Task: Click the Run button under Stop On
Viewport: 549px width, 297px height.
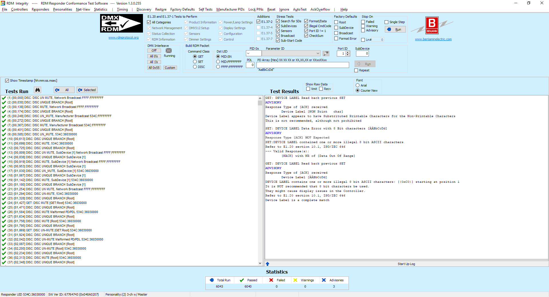Action: tap(395, 29)
